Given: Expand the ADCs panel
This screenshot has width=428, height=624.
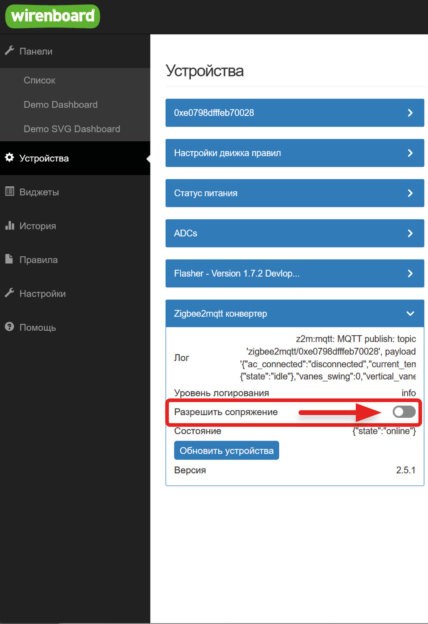Looking at the screenshot, I should [x=295, y=233].
